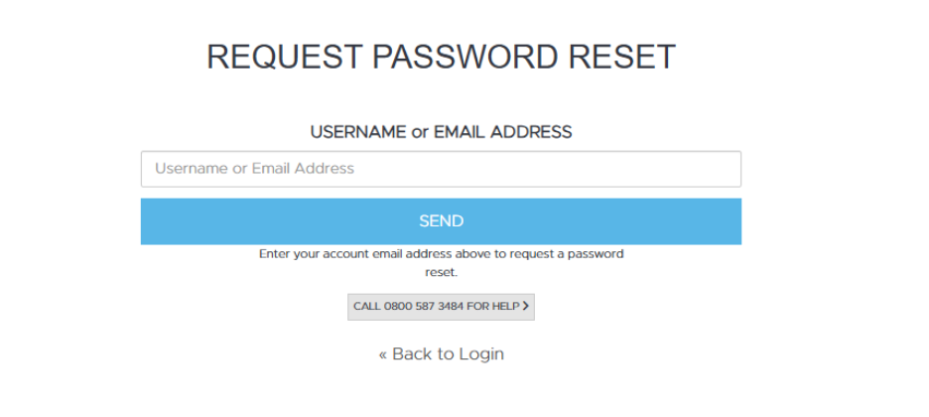Activate the field under USERNAME label
This screenshot has height=417, width=929.
click(441, 169)
